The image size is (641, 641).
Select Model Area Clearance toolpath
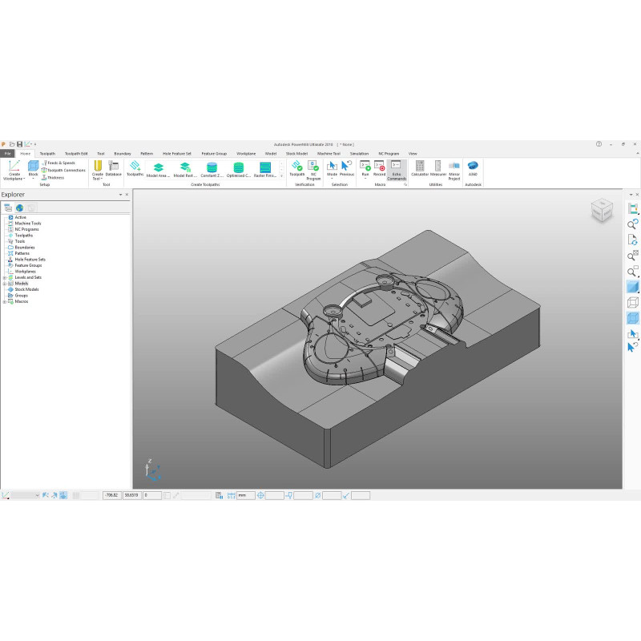click(x=159, y=168)
